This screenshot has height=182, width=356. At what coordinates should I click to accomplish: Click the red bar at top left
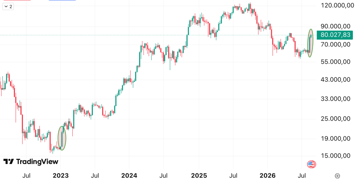pyautogui.click(x=17, y=0)
